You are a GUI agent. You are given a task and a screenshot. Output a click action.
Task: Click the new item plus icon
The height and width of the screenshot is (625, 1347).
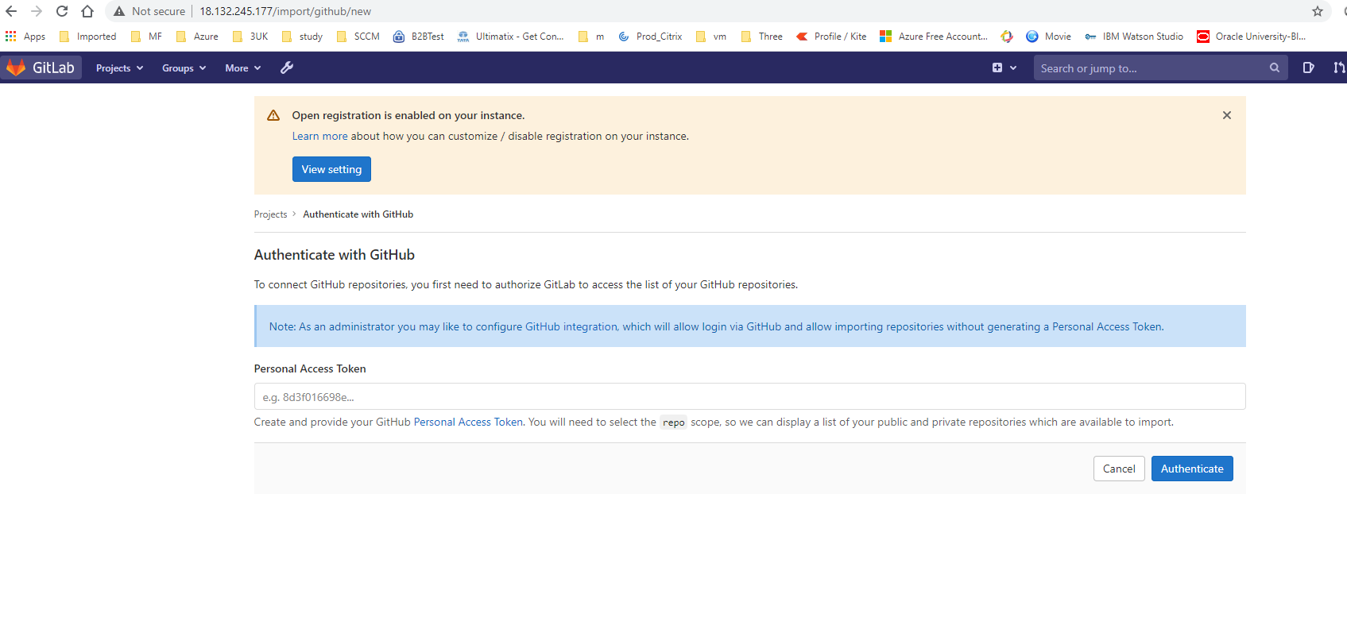pos(997,68)
